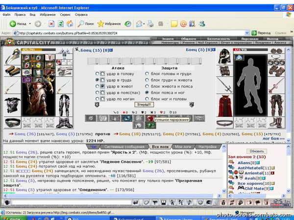294x220 pixels.
Task: Switch to the 'Мои логи' tab
Action: point(183,147)
